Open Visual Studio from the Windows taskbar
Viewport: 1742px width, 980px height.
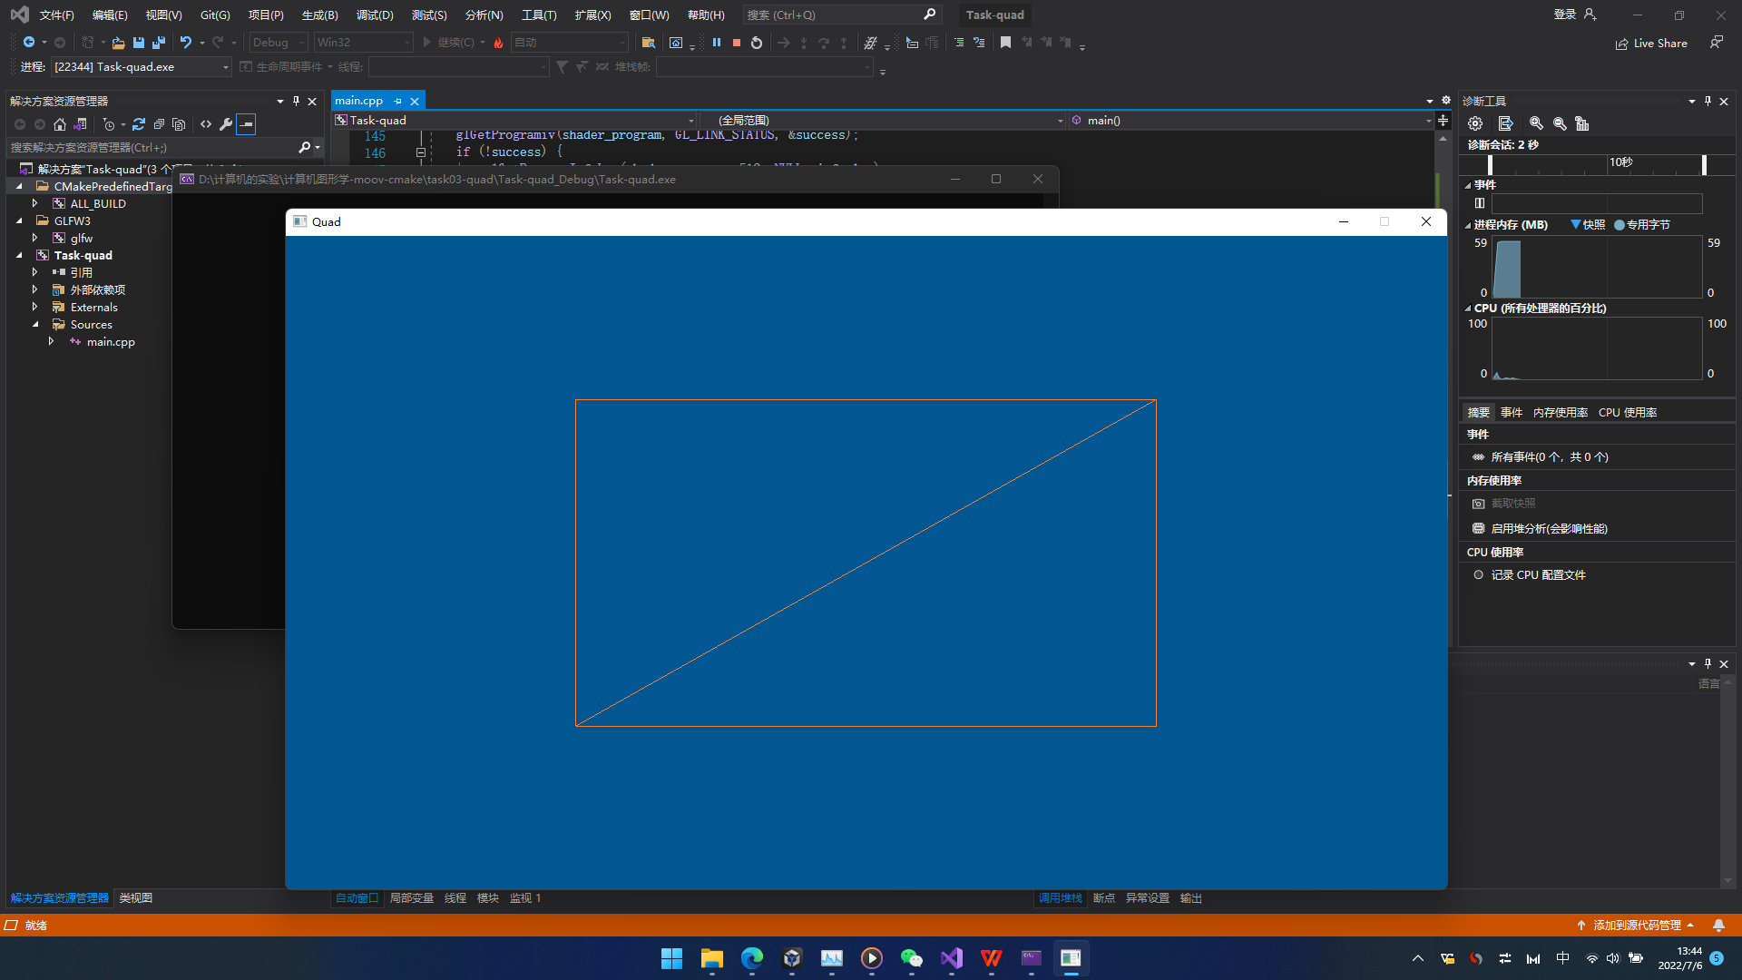click(951, 958)
